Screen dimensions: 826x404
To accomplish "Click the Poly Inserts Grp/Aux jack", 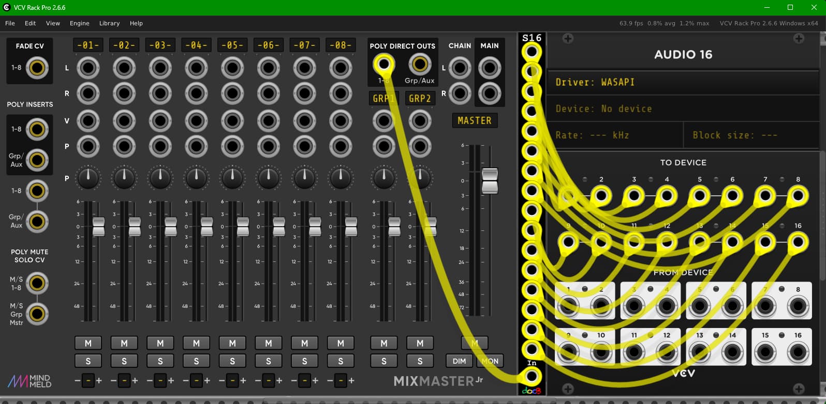I will (37, 160).
